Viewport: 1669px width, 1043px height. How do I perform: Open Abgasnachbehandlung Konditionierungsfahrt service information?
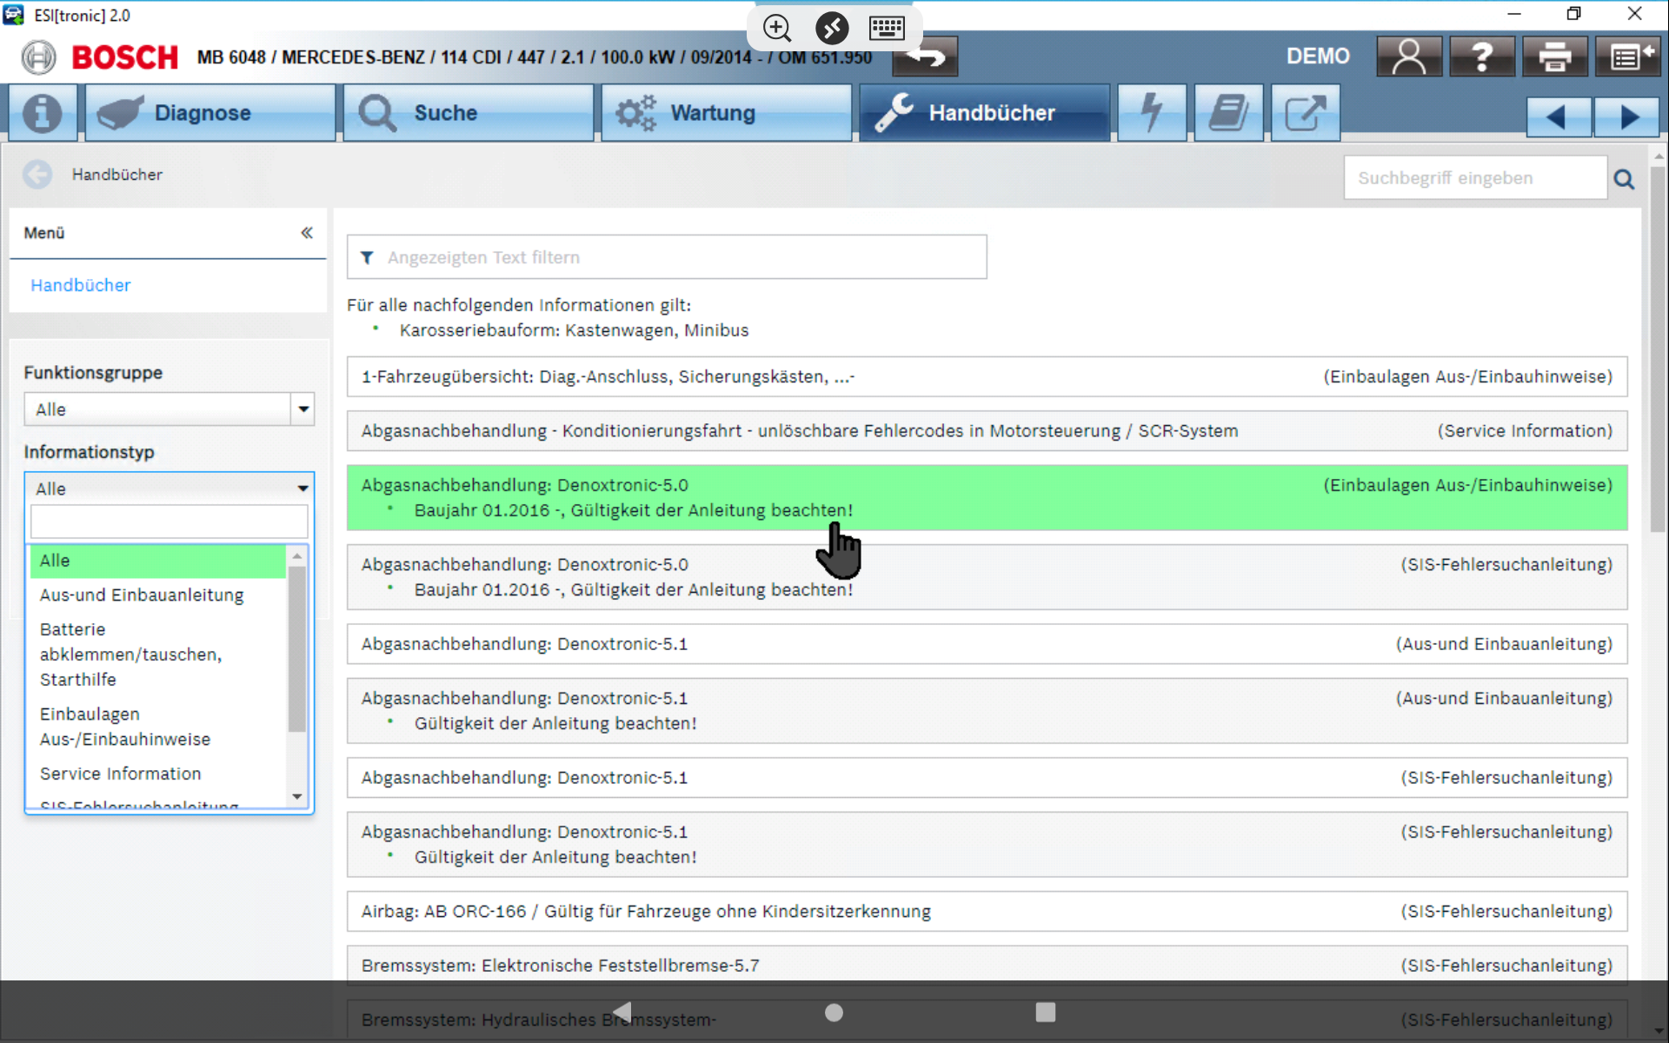coord(987,431)
